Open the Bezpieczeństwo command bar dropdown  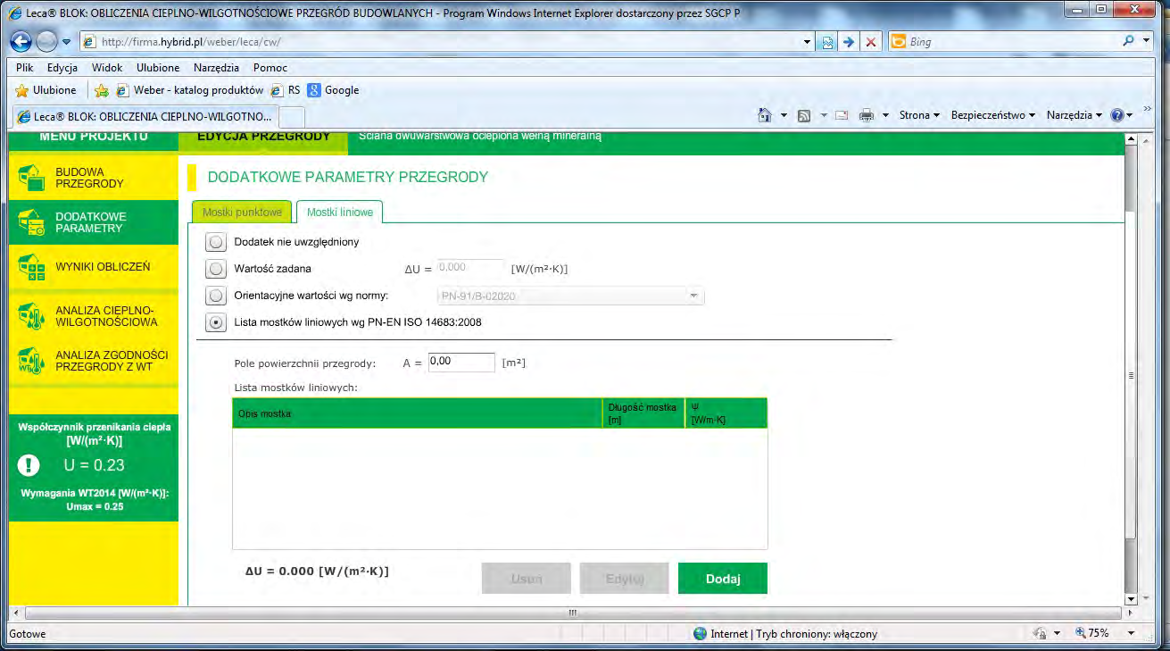click(992, 115)
